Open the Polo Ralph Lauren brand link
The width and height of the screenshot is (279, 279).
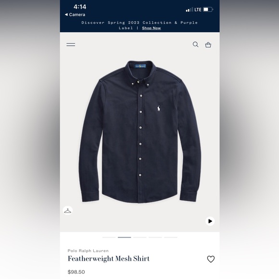88,251
